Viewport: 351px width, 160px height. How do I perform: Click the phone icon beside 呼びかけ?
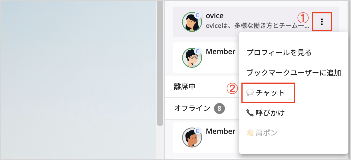point(250,113)
